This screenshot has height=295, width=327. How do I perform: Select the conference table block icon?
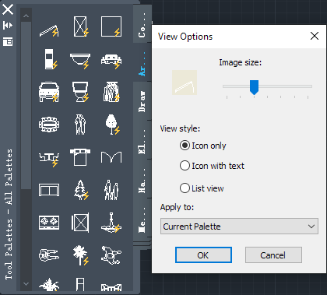pyautogui.click(x=49, y=125)
